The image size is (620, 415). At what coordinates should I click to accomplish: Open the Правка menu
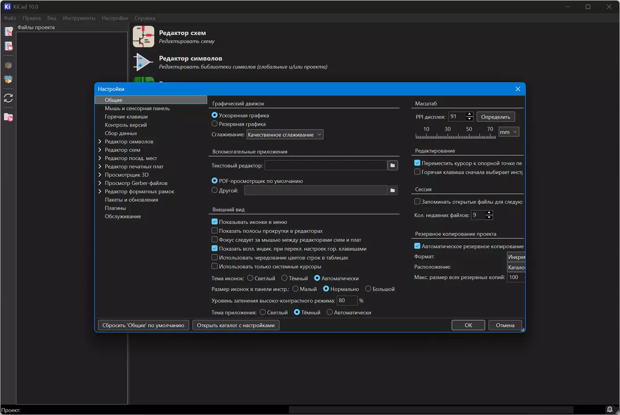[31, 18]
